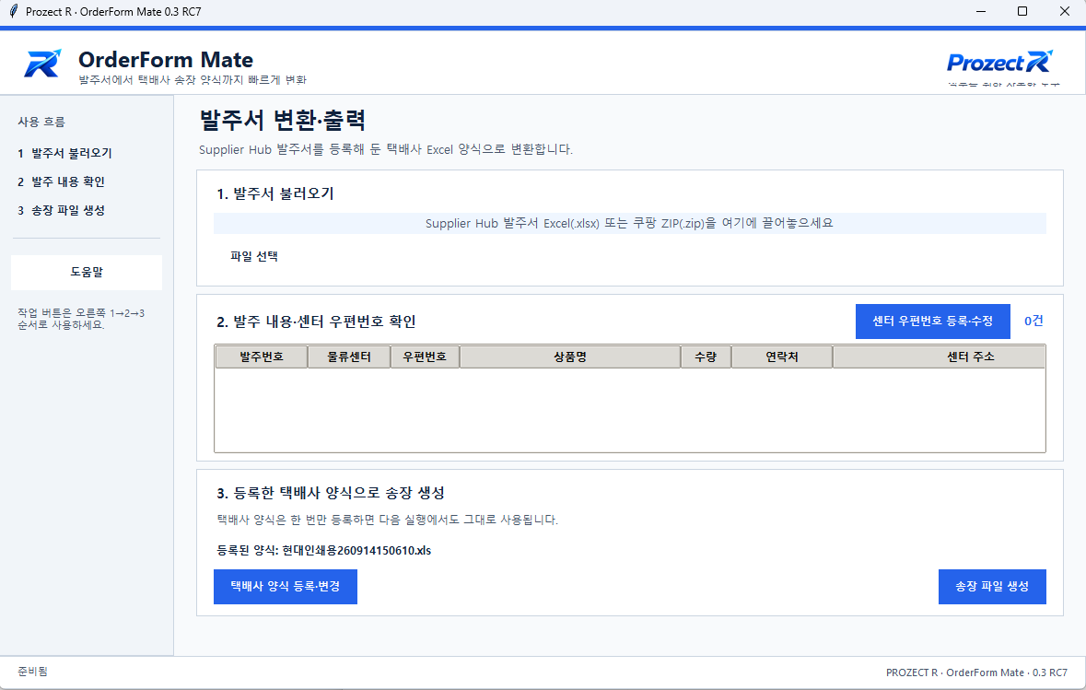Click the Prozect R brand logo
This screenshot has height=690, width=1086.
(x=1000, y=62)
